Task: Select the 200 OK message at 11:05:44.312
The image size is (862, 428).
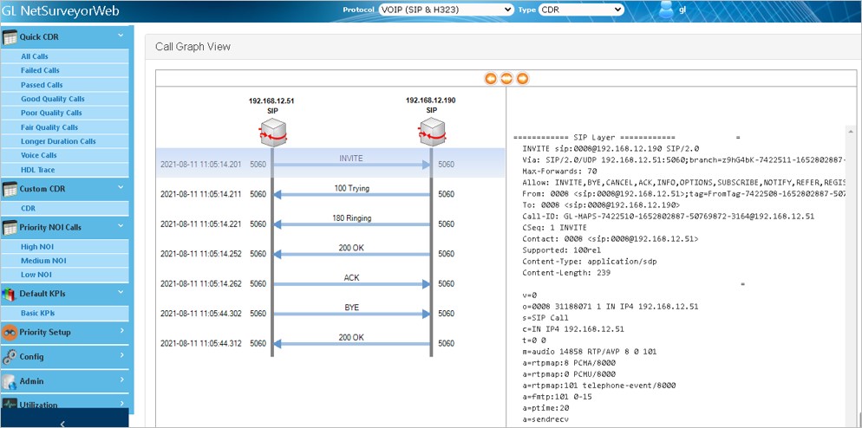Action: pos(351,343)
